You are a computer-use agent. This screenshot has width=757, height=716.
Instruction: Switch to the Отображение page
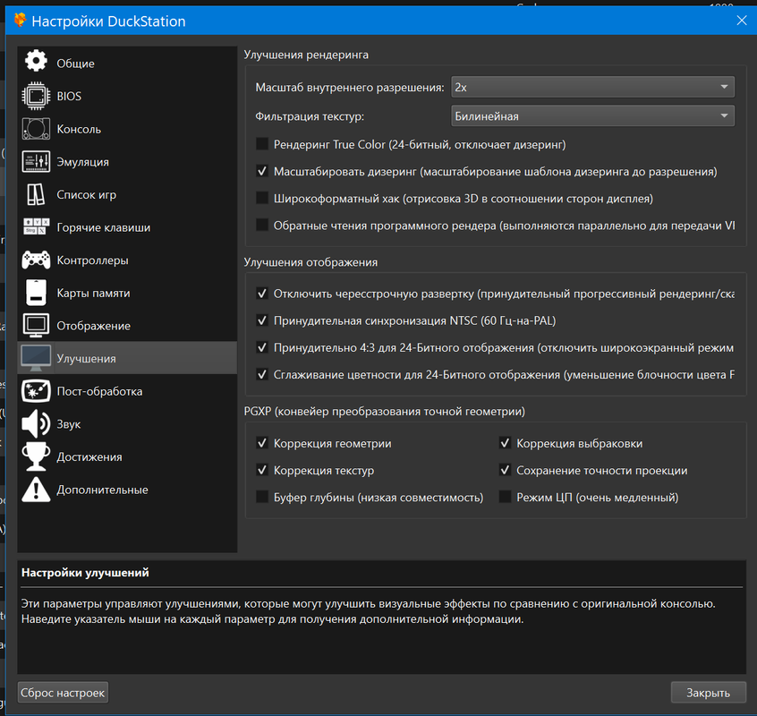[x=127, y=326]
